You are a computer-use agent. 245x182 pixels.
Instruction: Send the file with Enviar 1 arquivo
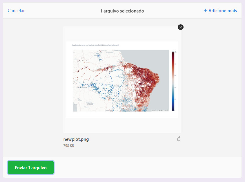click(31, 167)
